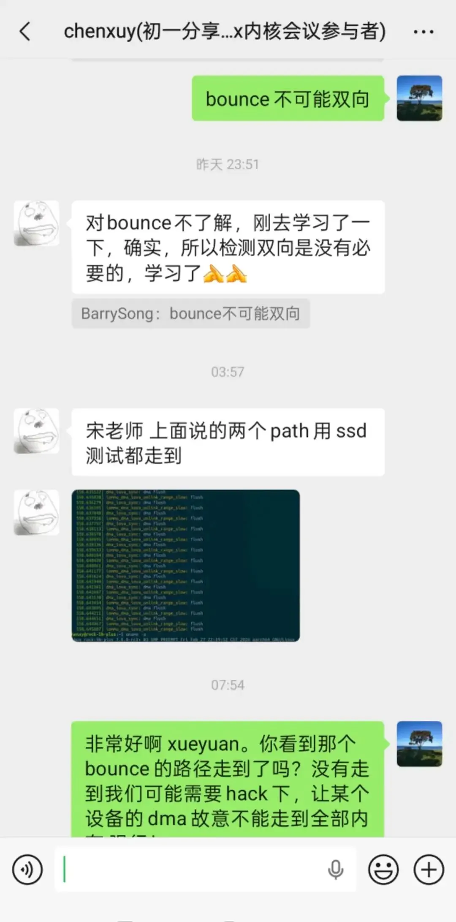Open the terminal log screenshot image

(186, 566)
